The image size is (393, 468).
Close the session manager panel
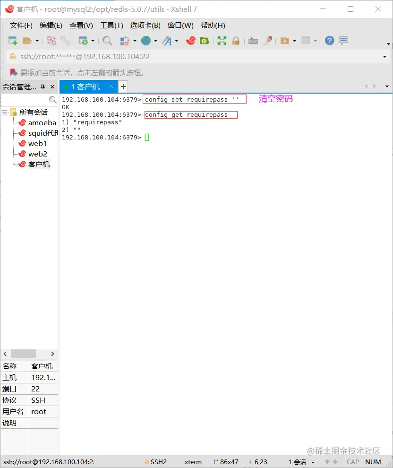click(52, 87)
